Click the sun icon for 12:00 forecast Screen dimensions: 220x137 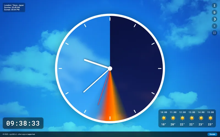[x=182, y=118]
